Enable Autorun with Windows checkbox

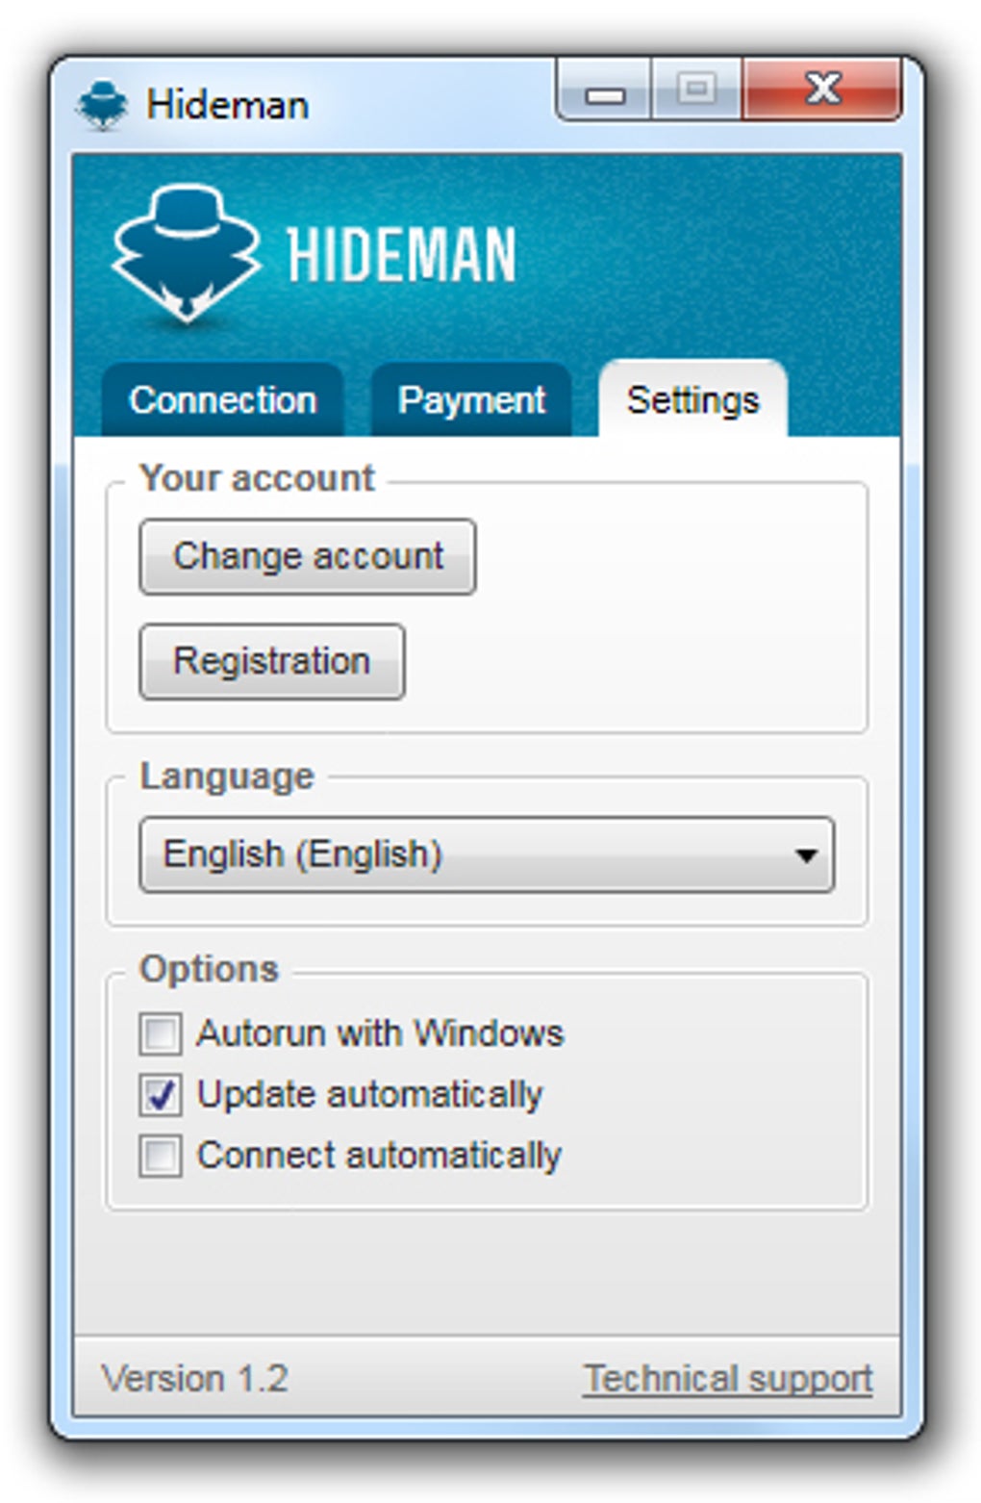(160, 1034)
